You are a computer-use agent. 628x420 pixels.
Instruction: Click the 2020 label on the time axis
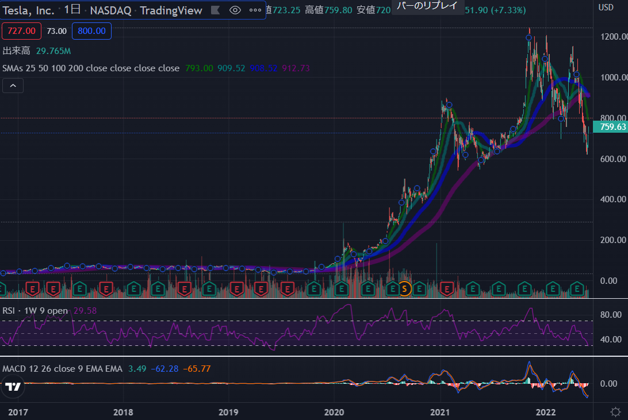click(x=334, y=412)
